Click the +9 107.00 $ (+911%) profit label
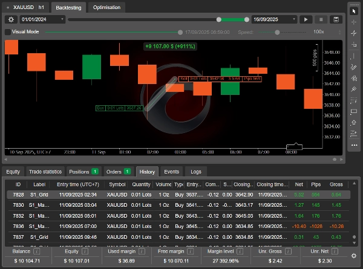This screenshot has width=363, height=269. (170, 47)
